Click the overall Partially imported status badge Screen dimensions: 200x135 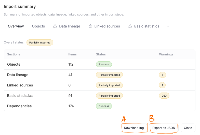(x=40, y=42)
